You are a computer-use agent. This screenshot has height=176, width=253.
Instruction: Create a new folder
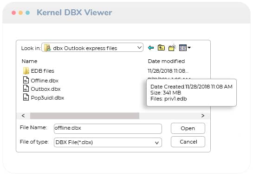pyautogui.click(x=172, y=48)
